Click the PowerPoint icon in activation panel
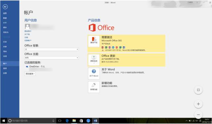This screenshot has width=212, height=124. 117,47
